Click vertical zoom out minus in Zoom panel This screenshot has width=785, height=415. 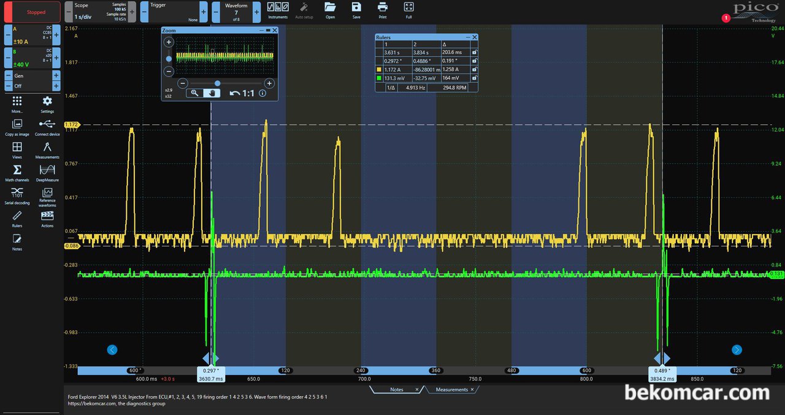coord(169,71)
